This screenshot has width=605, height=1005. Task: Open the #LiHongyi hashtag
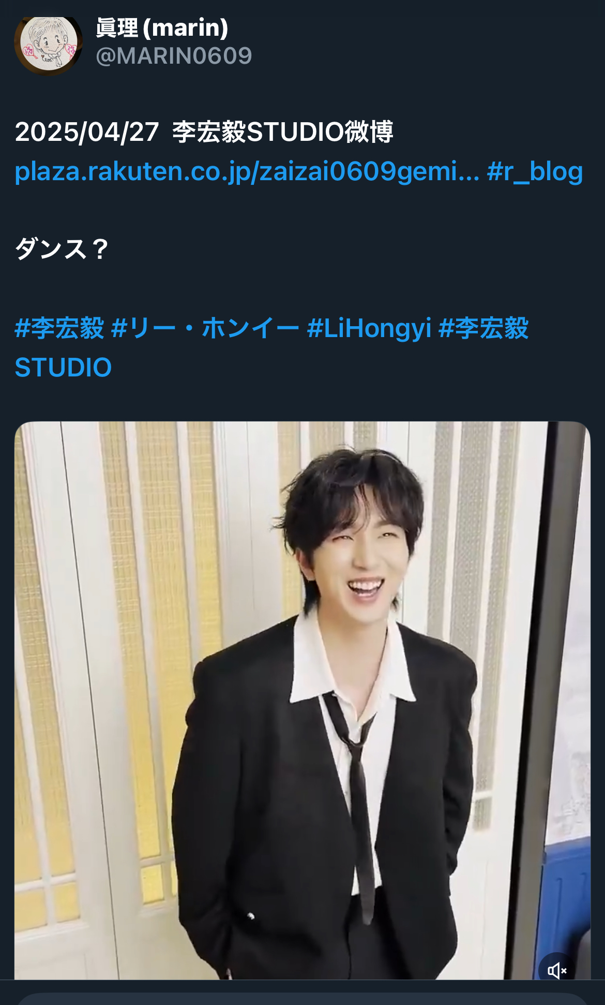[x=369, y=328]
